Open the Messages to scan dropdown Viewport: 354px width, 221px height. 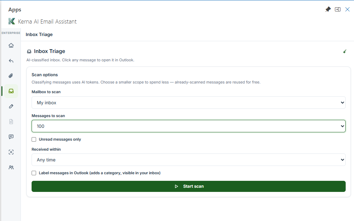point(188,126)
